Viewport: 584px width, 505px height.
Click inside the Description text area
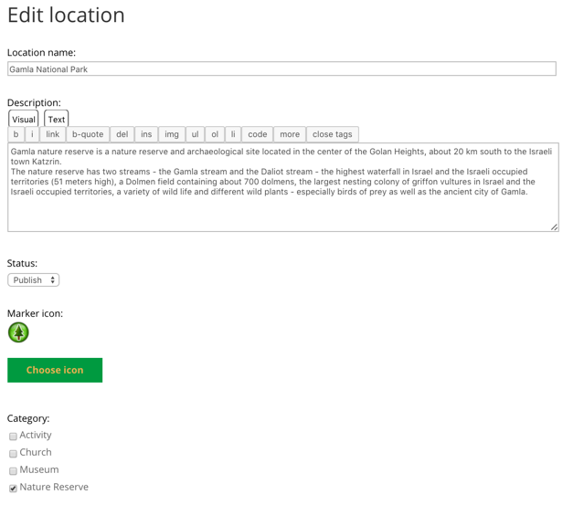coord(281,210)
